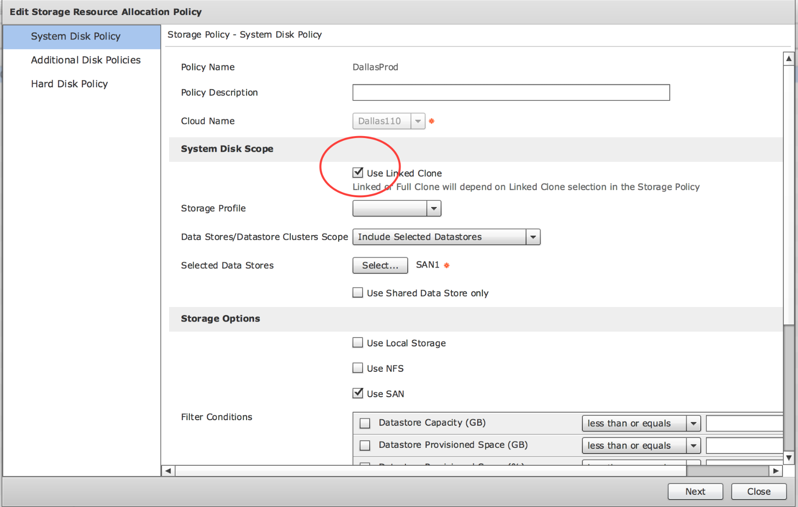Click the Next button

[695, 492]
